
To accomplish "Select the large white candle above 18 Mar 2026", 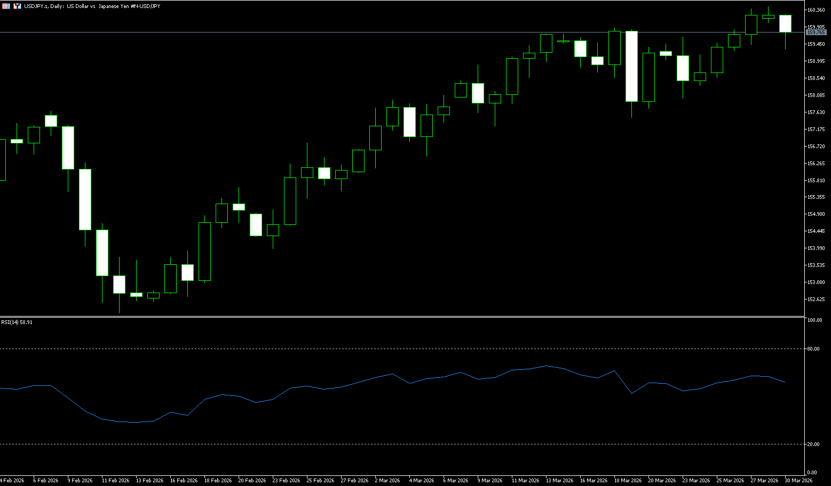I will point(631,66).
